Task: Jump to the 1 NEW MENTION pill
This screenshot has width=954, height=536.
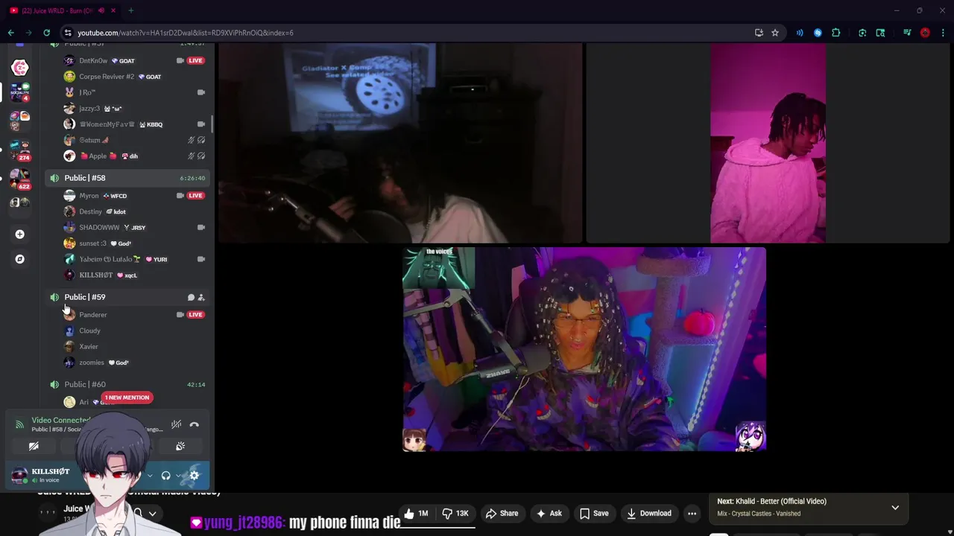Action: (x=127, y=398)
